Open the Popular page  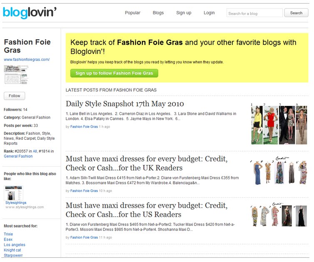[132, 13]
